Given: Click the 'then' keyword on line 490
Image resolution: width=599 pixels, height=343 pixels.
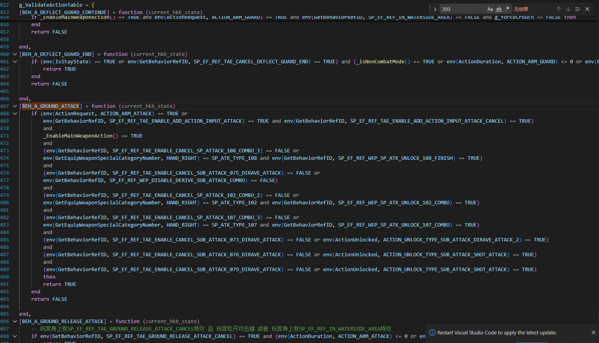Looking at the screenshot, I should pyautogui.click(x=49, y=277).
